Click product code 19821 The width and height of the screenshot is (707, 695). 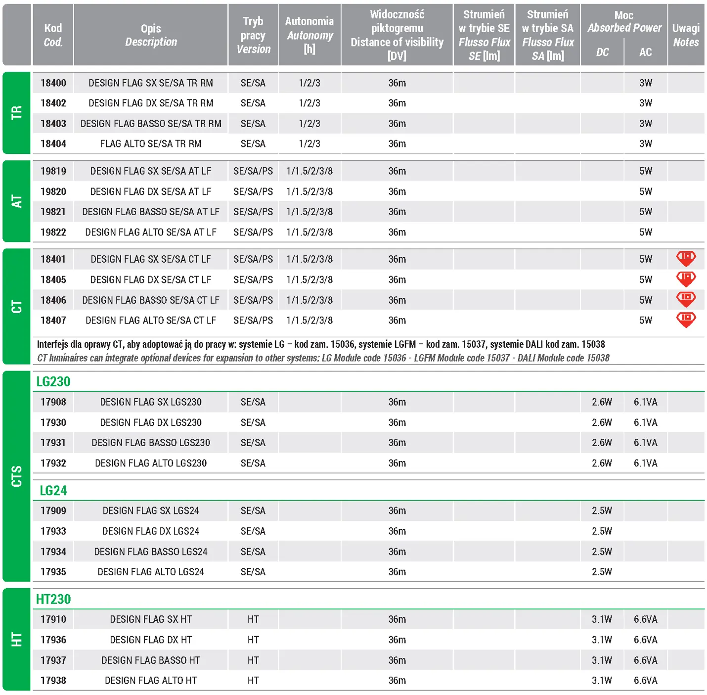(53, 212)
